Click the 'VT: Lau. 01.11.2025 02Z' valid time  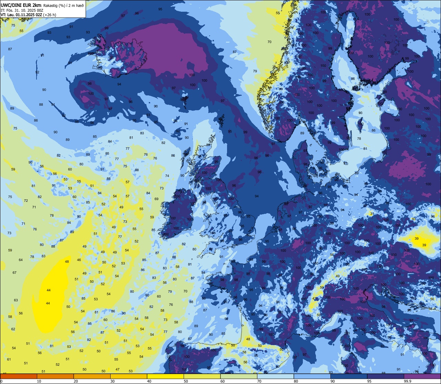[x=21, y=15]
